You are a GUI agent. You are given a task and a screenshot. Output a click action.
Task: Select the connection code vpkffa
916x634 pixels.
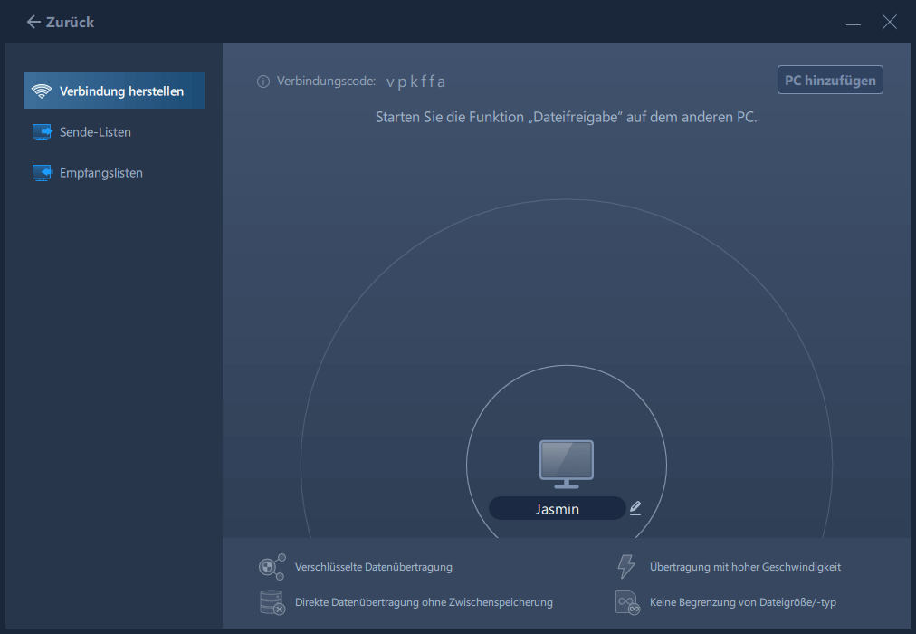coord(415,82)
